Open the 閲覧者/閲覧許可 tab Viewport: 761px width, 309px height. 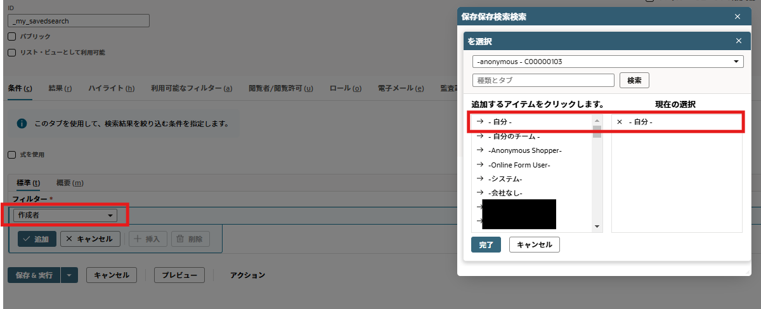click(x=281, y=88)
